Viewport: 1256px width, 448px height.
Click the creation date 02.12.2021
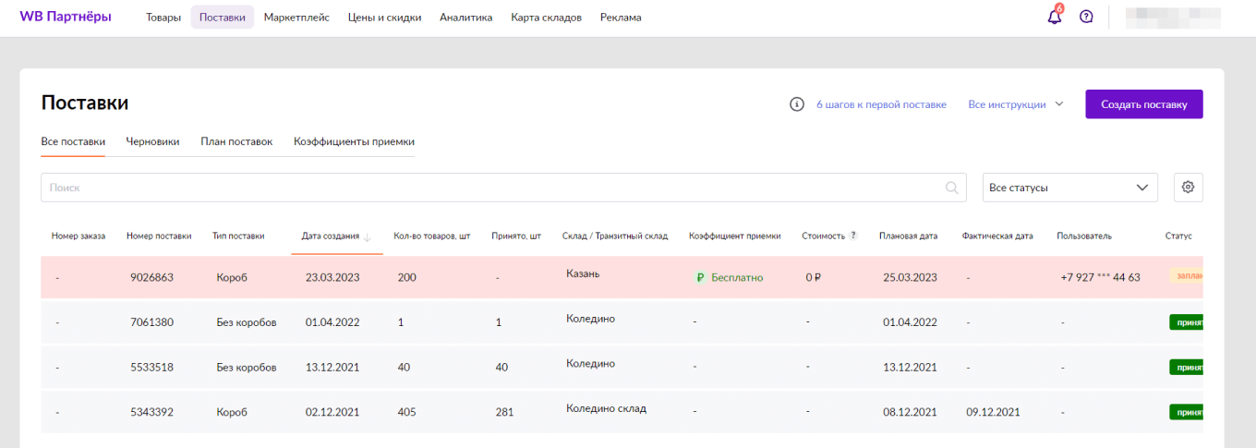coord(332,412)
